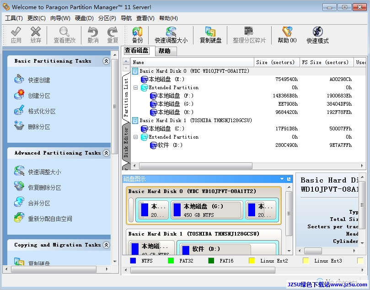Click sidebar Express Resize (快速调整大小) task icon
Screen dimensions: 370x290
click(19, 172)
